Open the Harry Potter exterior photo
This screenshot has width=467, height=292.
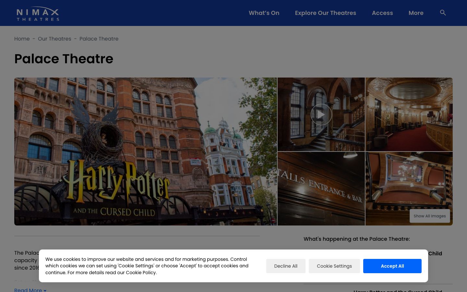point(146,152)
